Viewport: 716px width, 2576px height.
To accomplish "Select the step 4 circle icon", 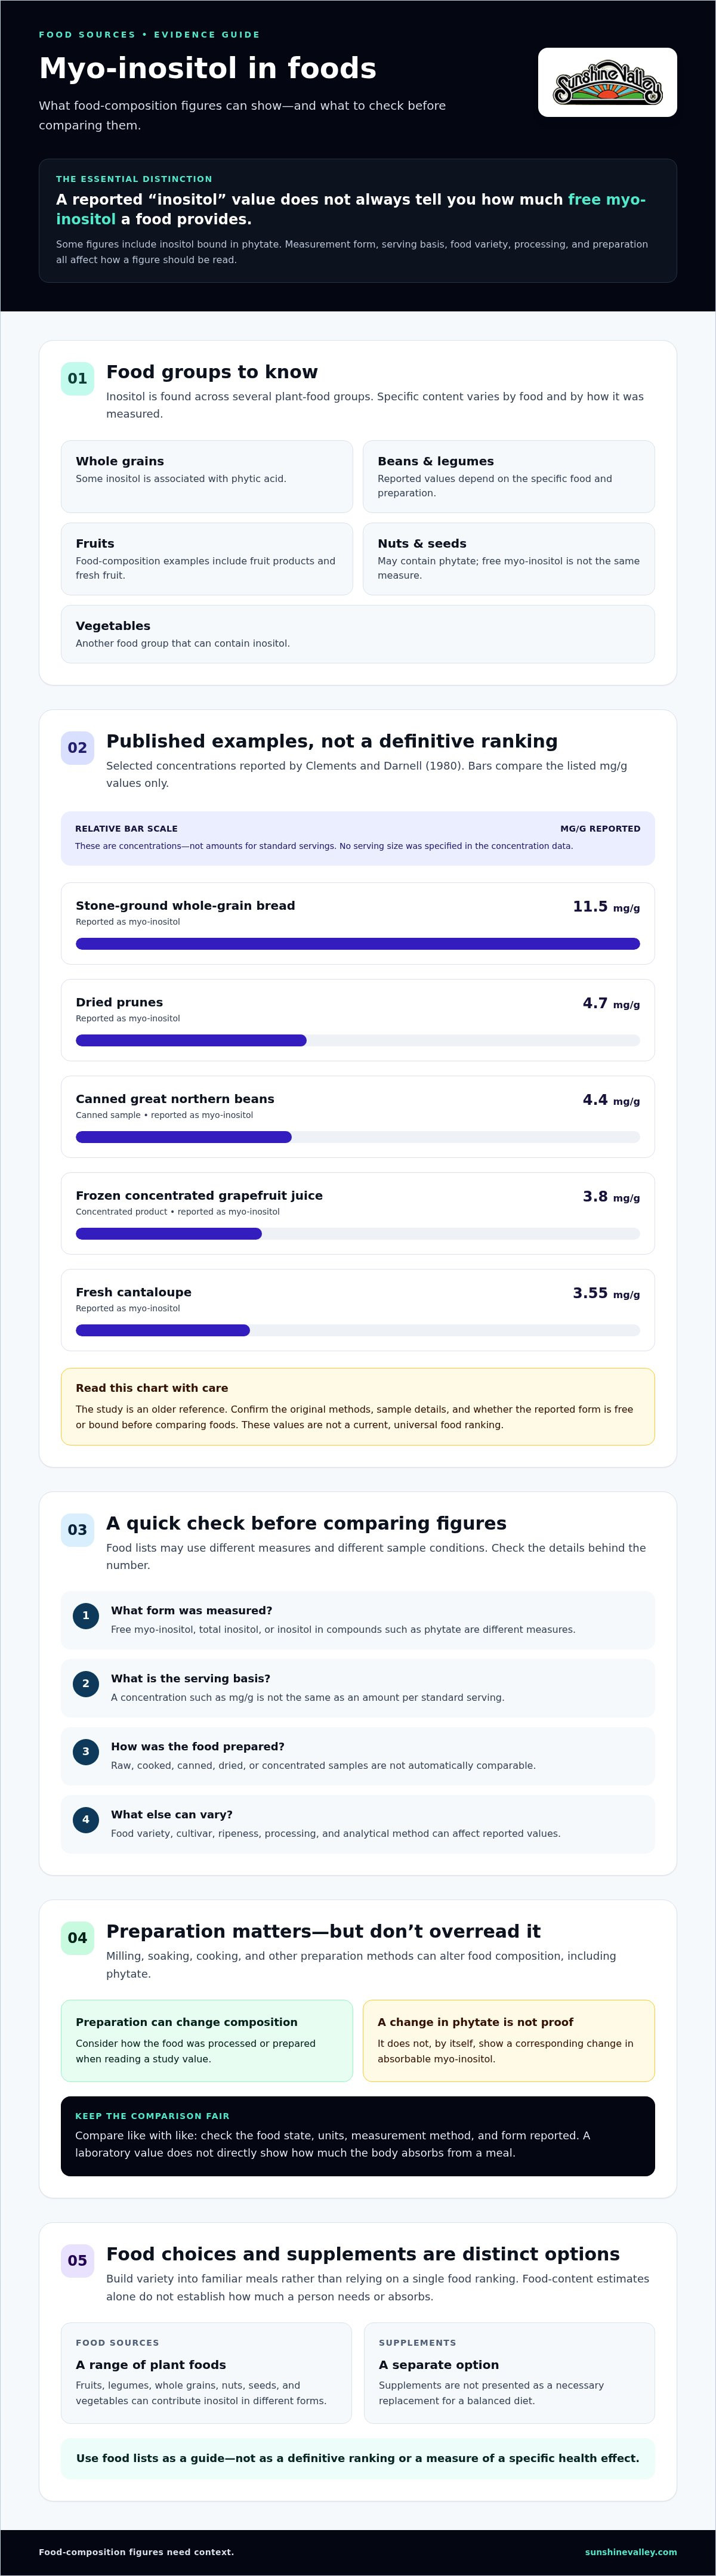I will click(86, 1819).
